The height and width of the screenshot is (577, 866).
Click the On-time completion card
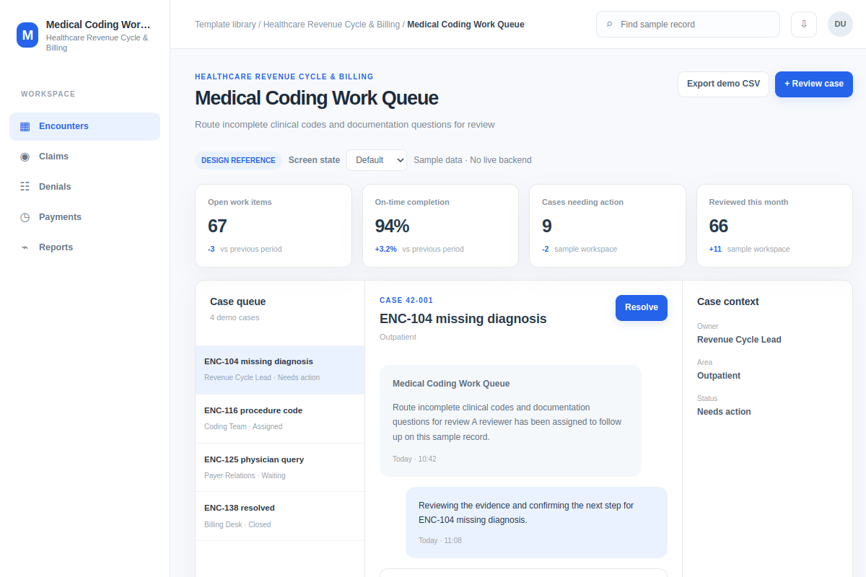[440, 226]
